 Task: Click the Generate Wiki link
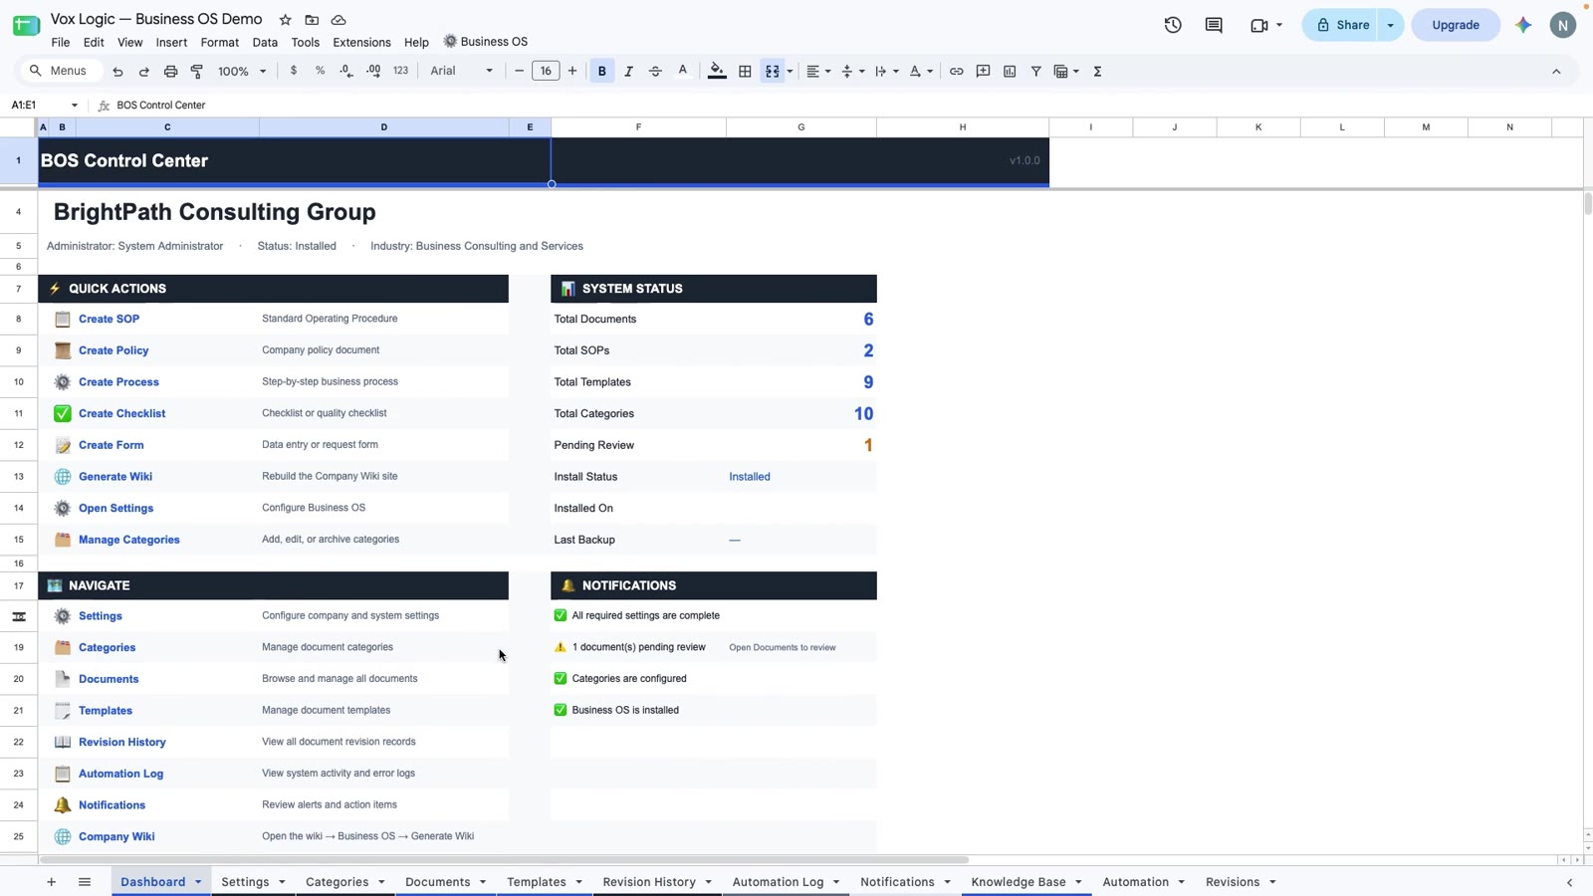click(115, 477)
